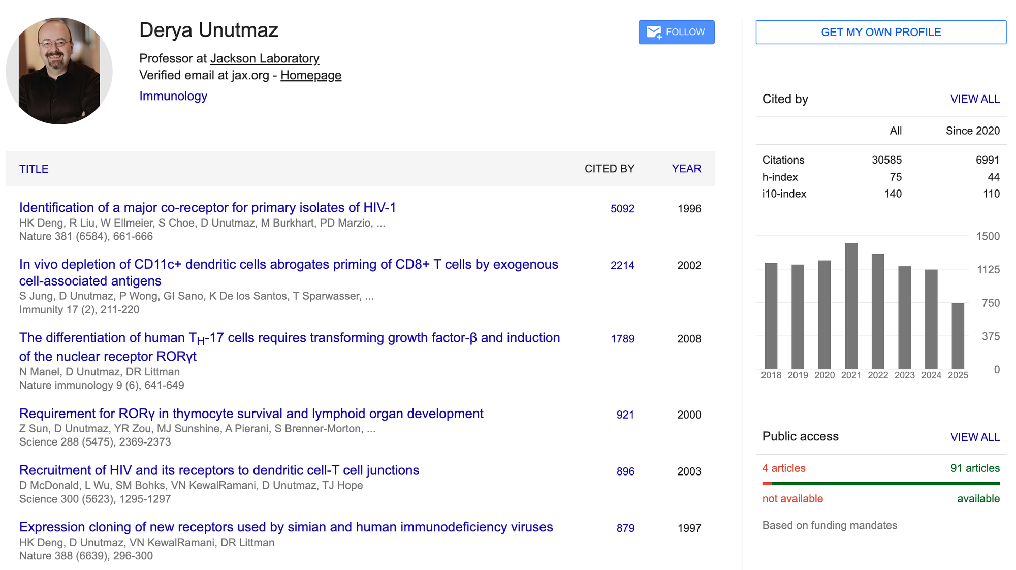Click the 2021 citations bar in chart
The width and height of the screenshot is (1016, 570).
click(851, 306)
